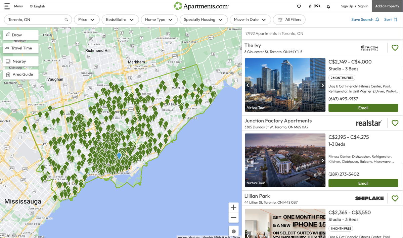Call Junction Factory at (289) 273-3402
This screenshot has width=403, height=238.
click(344, 174)
